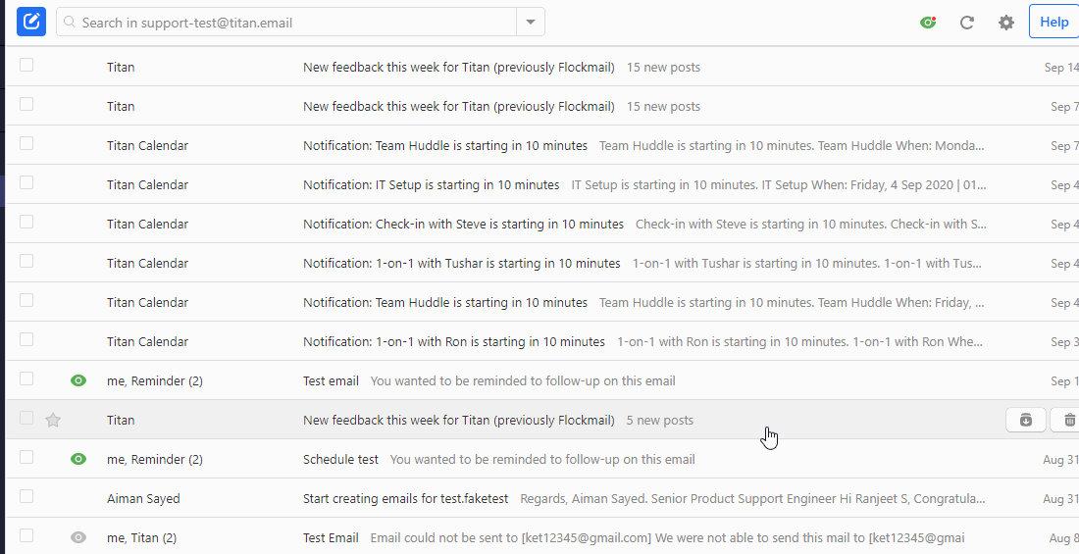Check the Check-in with Steve notification row
The width and height of the screenshot is (1079, 554).
26,222
